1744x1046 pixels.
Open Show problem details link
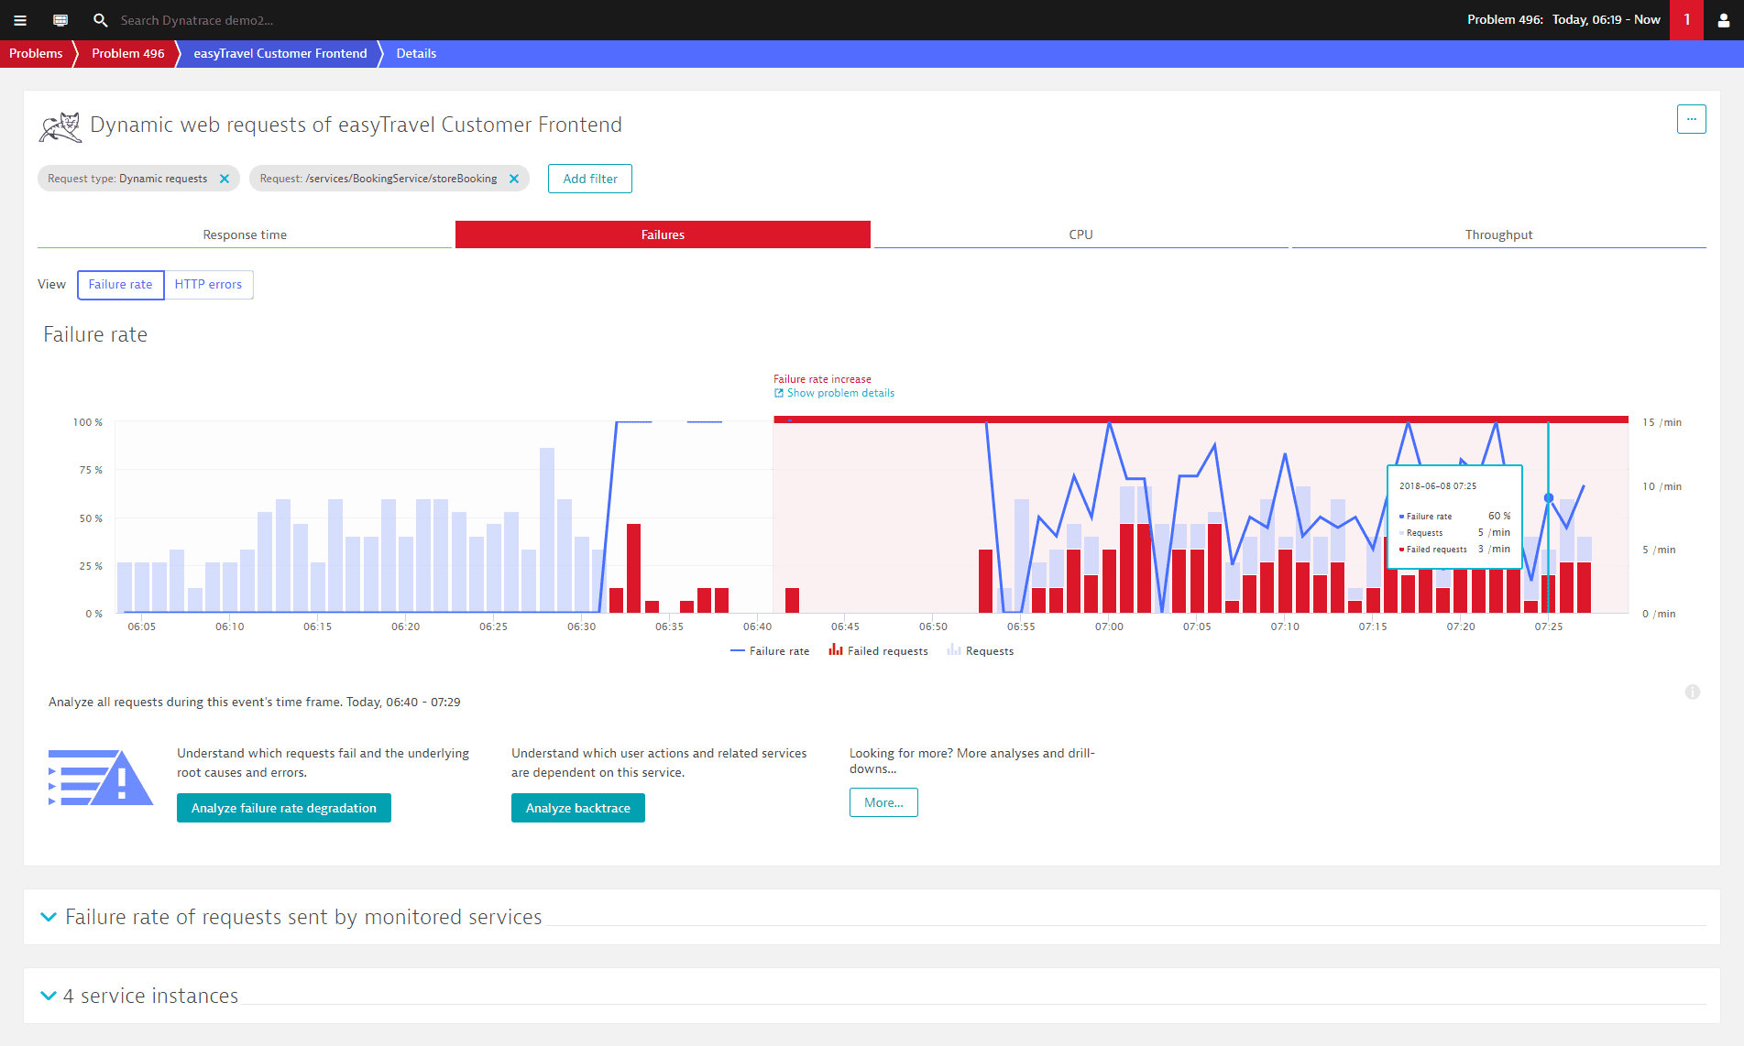840,393
